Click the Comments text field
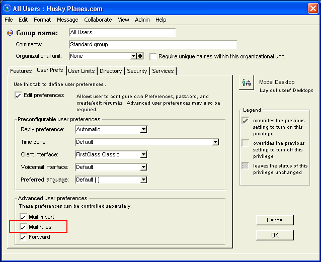 tap(152, 44)
